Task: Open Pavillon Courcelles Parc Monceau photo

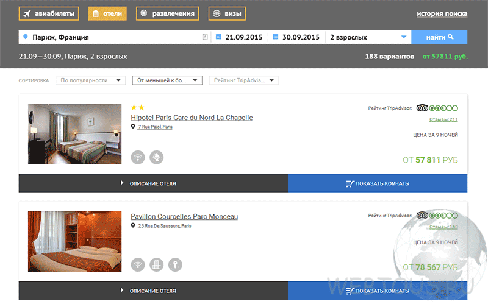Action: click(74, 241)
